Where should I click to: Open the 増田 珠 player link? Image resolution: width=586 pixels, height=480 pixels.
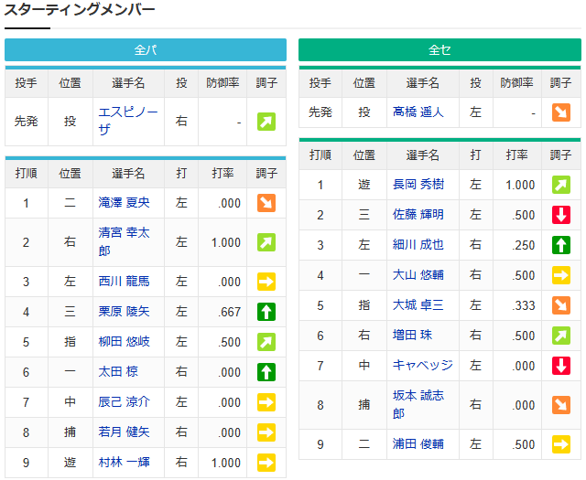(x=412, y=336)
